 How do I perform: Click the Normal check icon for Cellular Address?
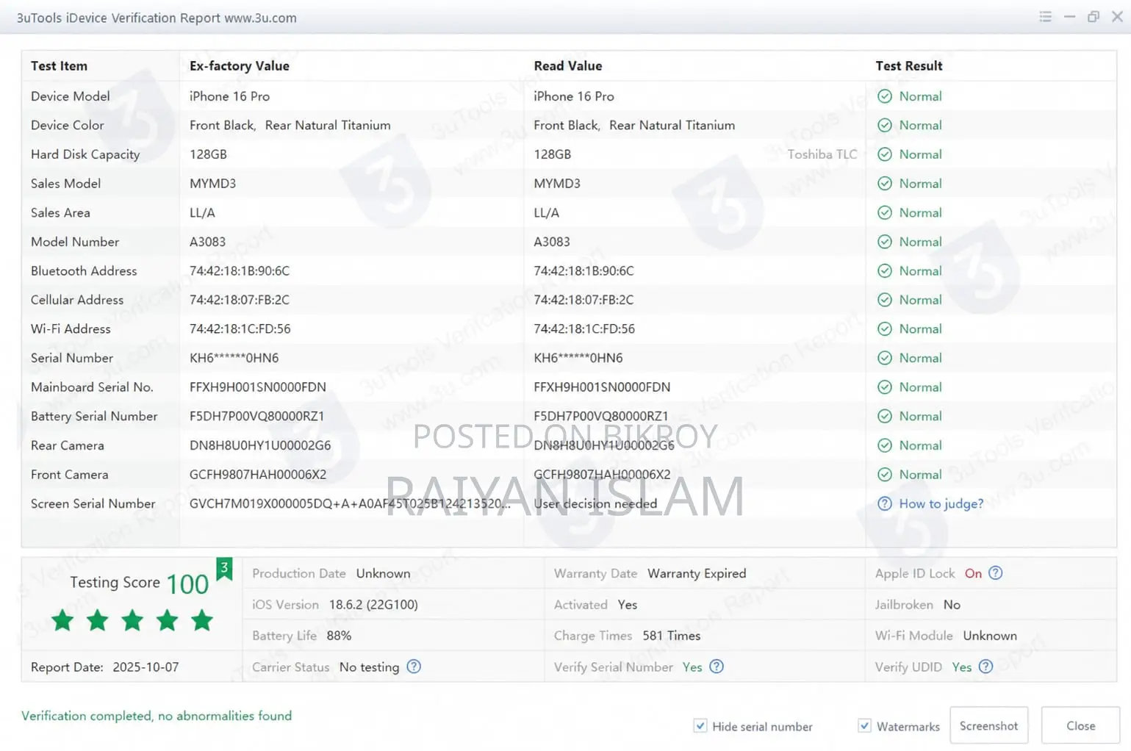tap(885, 300)
